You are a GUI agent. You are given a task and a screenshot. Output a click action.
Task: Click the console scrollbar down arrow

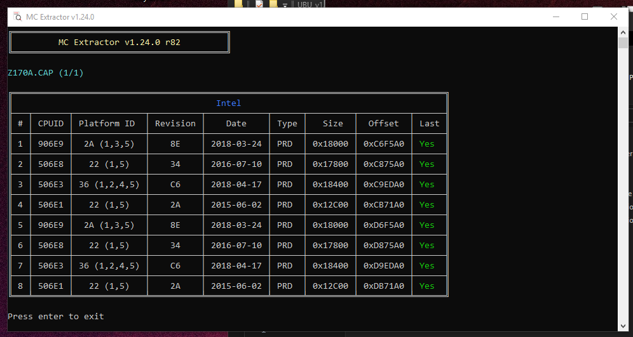pyautogui.click(x=622, y=326)
